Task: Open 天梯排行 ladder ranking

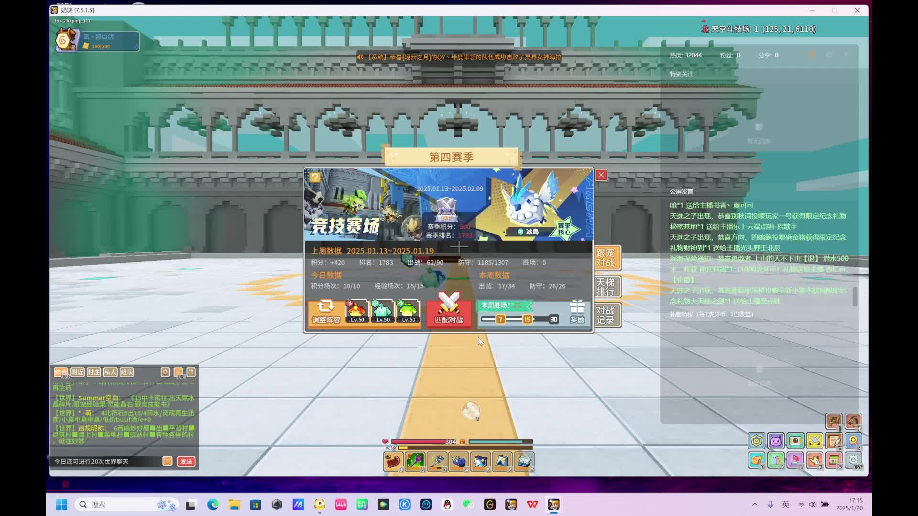Action: coord(606,287)
